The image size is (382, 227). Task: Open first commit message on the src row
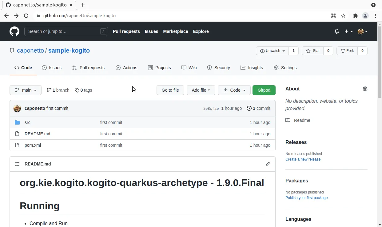pos(111,122)
